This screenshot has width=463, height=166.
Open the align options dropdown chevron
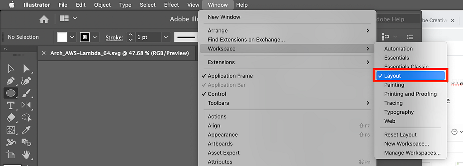point(395,37)
